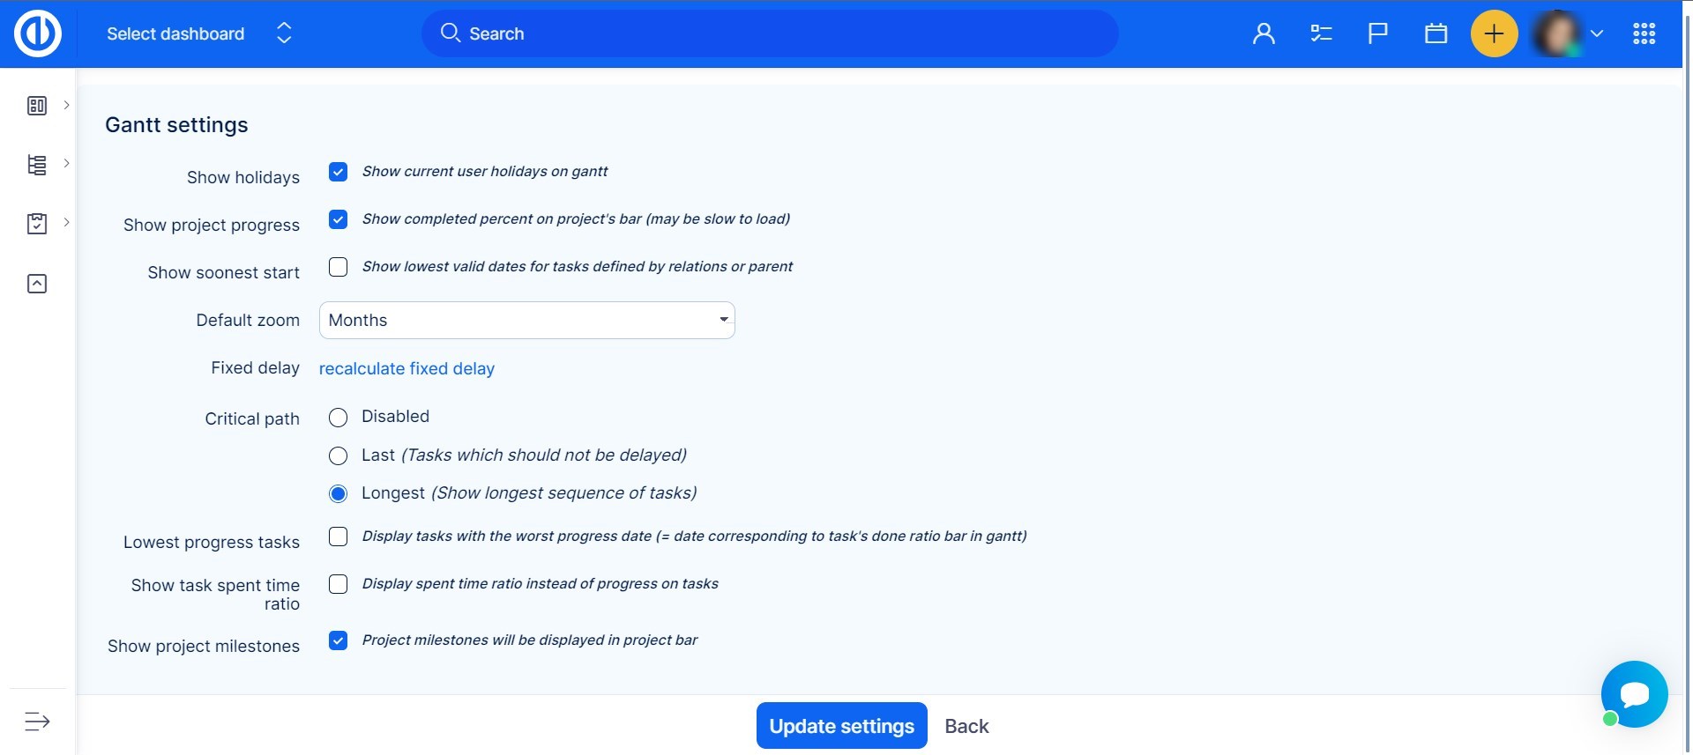Open the user profile icon in header
This screenshot has width=1693, height=755.
coord(1264,33)
